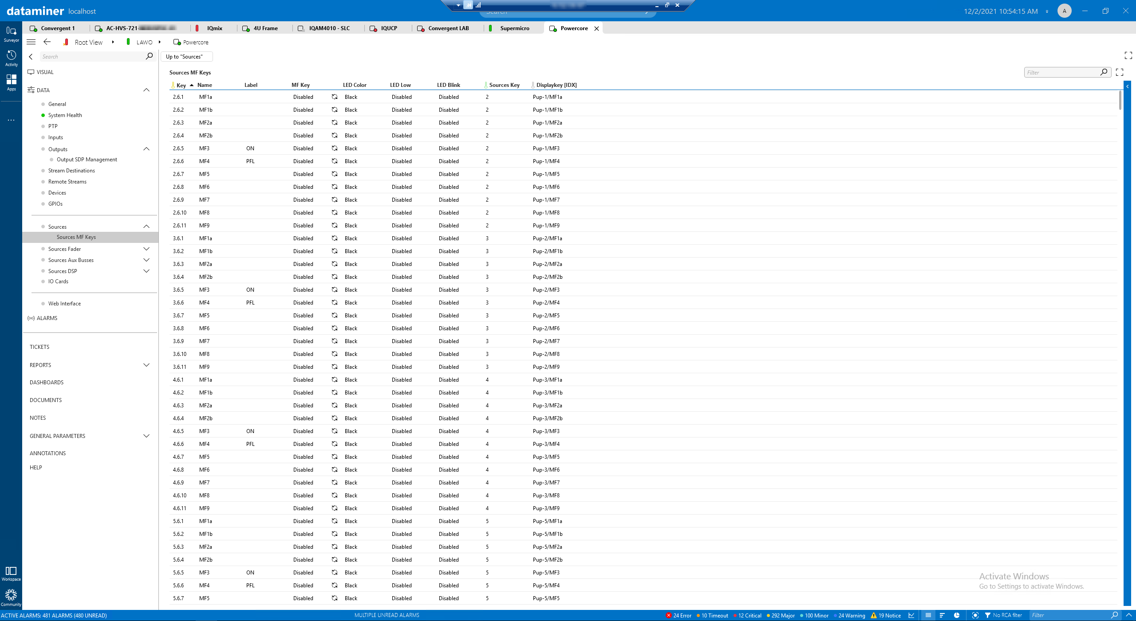The height and width of the screenshot is (621, 1136).
Task: Expand the right-side panel arrow
Action: 1127,86
